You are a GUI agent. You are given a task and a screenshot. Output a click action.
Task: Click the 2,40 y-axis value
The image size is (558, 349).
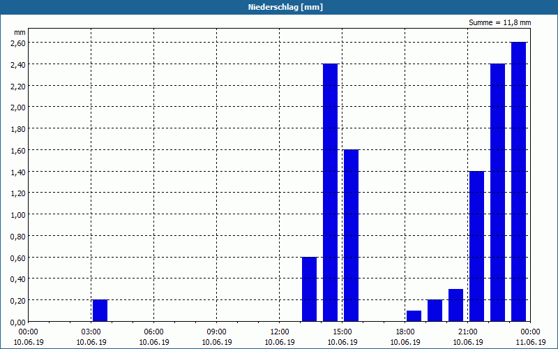pos(18,64)
